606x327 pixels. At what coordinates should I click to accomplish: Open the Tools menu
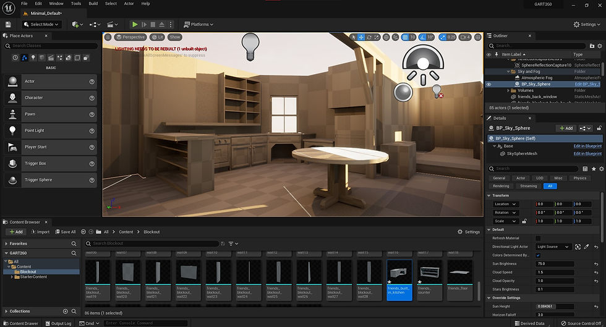[75, 4]
